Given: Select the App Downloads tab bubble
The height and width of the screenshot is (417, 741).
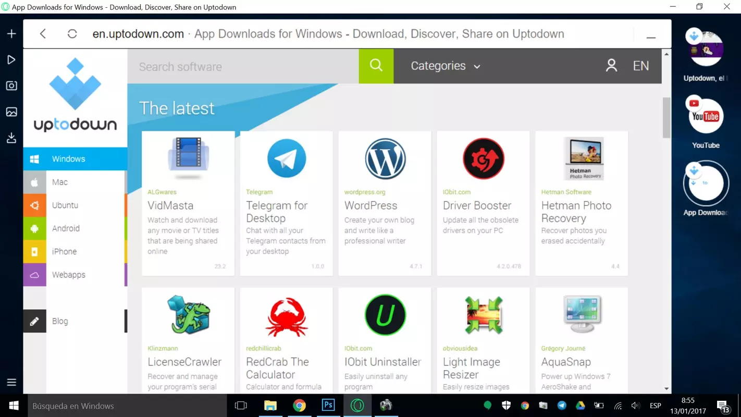Looking at the screenshot, I should [706, 183].
